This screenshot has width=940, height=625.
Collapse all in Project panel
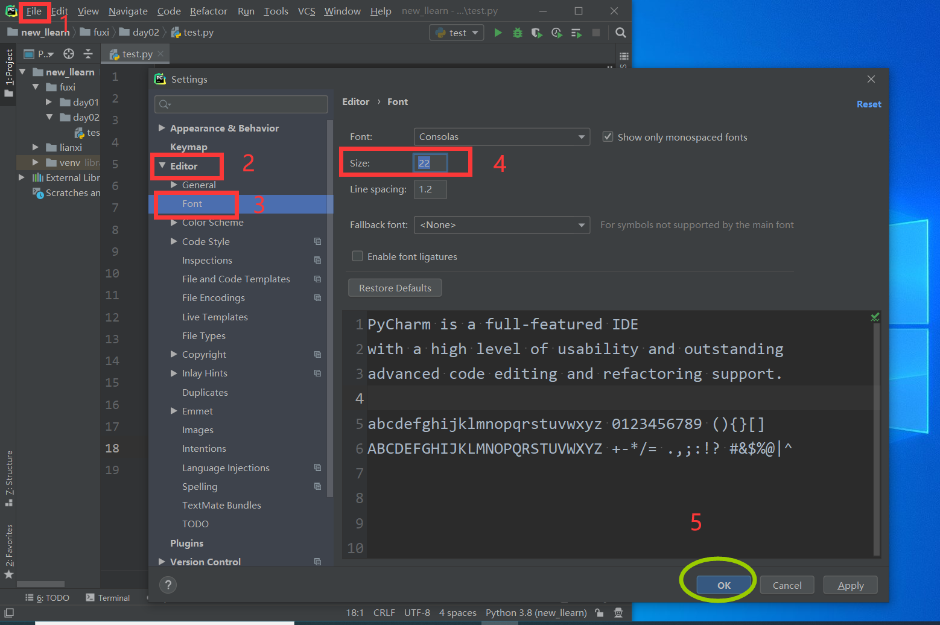click(x=88, y=54)
